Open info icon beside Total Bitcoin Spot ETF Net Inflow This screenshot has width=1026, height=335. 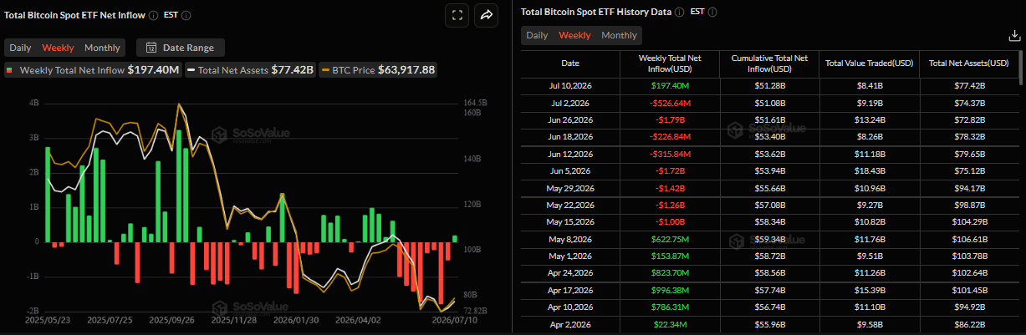pos(153,15)
